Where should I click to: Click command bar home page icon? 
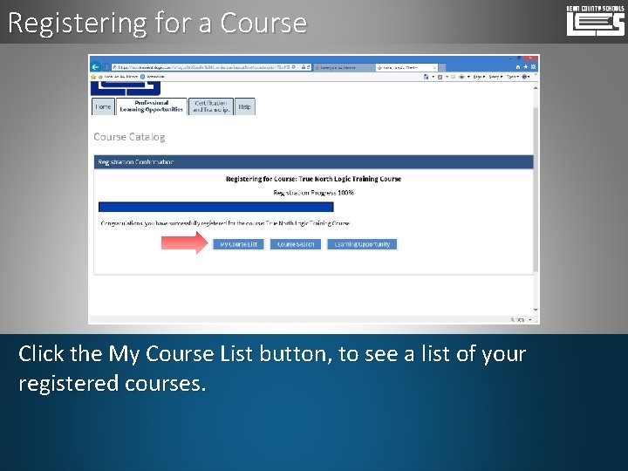pos(427,77)
